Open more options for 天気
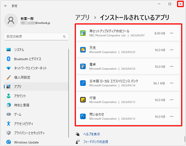The image size is (186, 146). coord(171,50)
